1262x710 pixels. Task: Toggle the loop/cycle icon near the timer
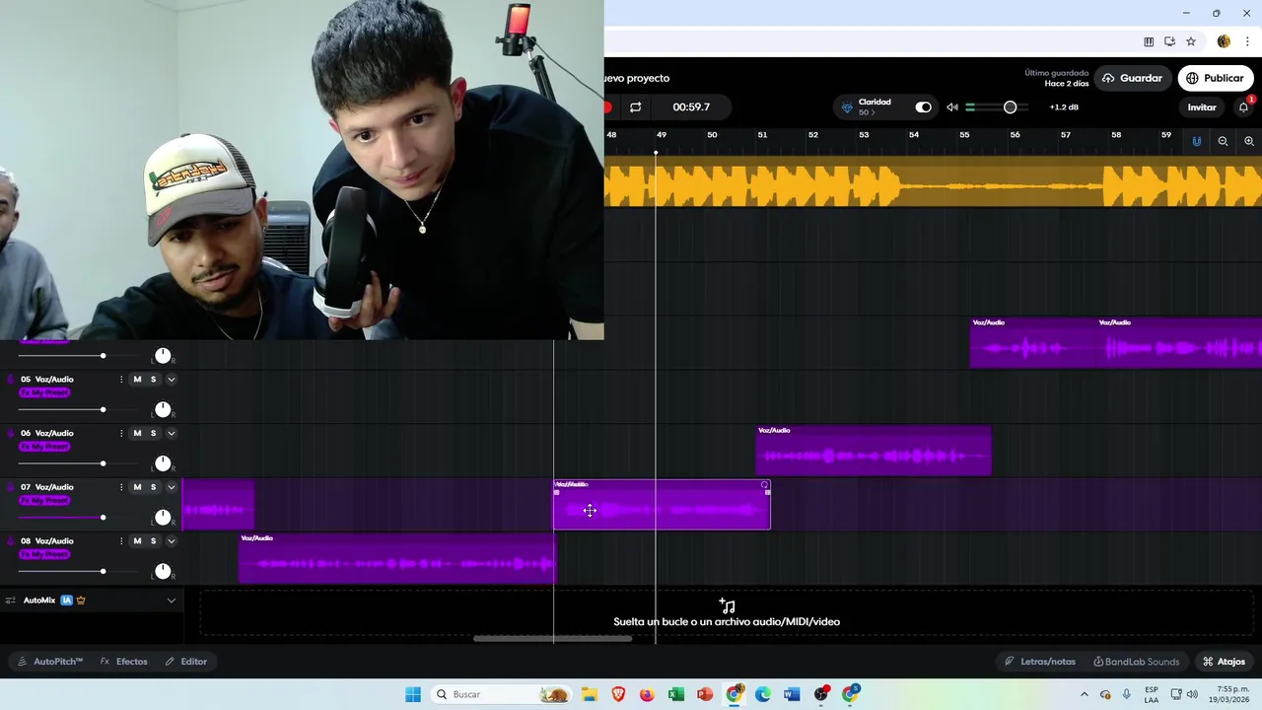coord(635,106)
